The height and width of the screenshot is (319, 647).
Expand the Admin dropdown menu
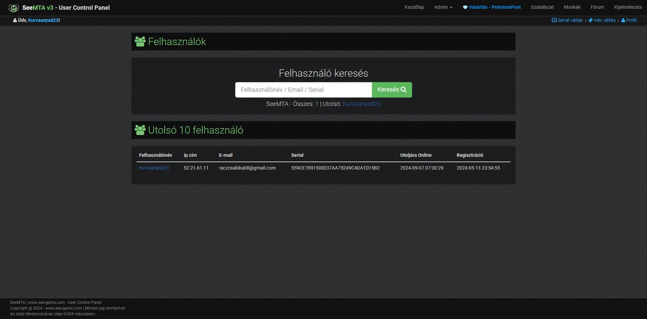pyautogui.click(x=443, y=7)
